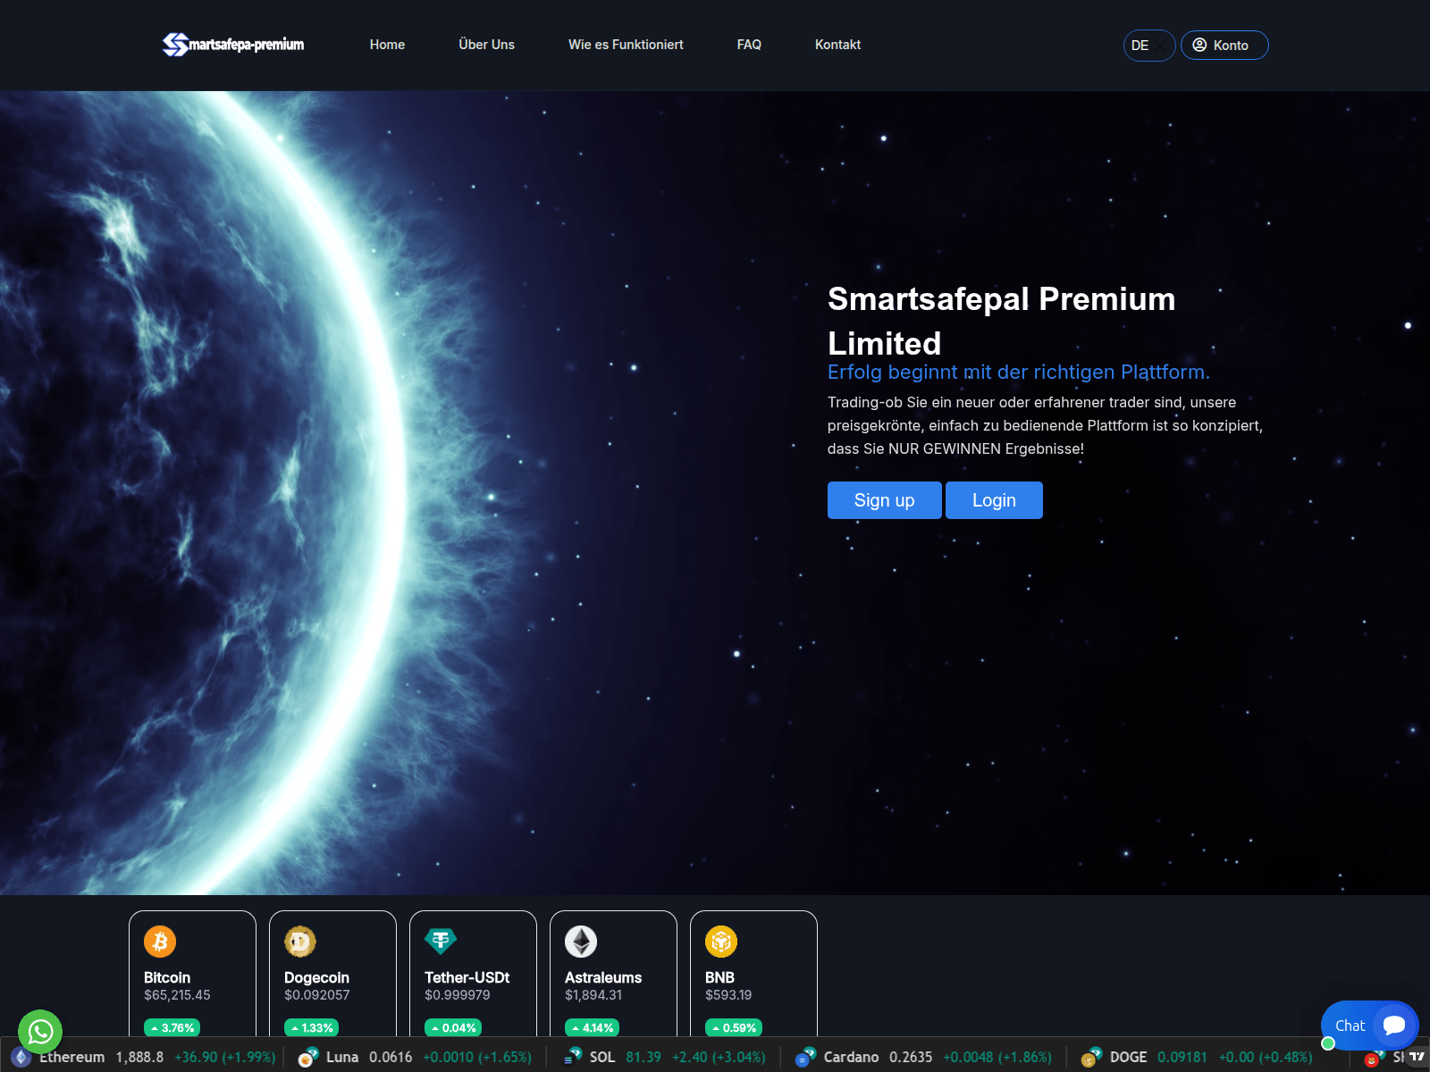Open the Konto account menu

pyautogui.click(x=1224, y=46)
